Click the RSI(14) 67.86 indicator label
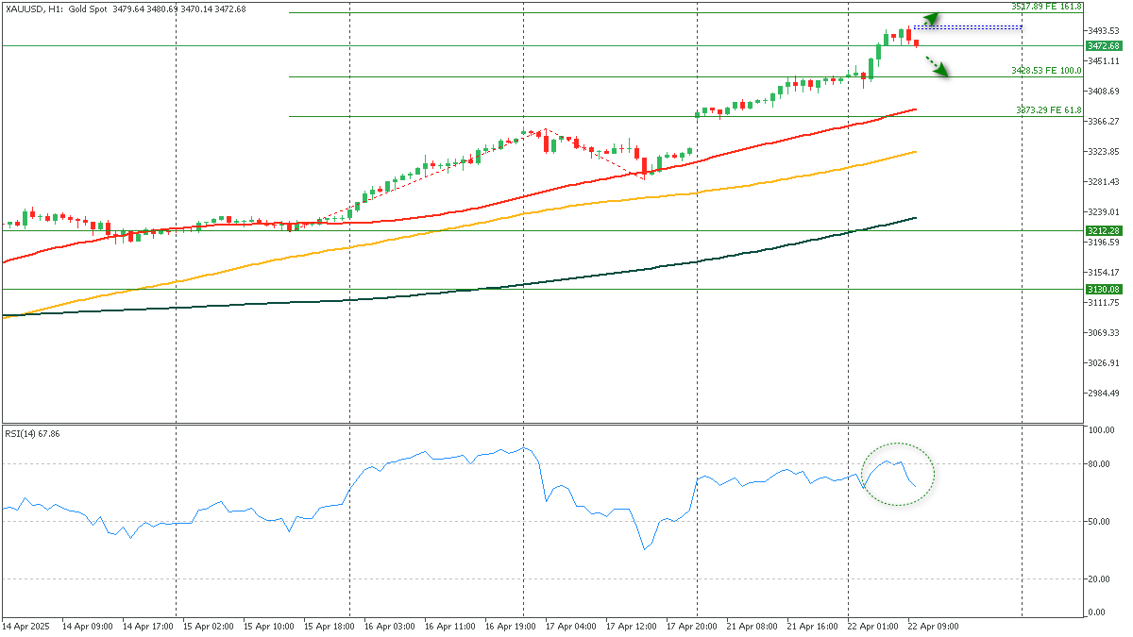The height and width of the screenshot is (637, 1133). pyautogui.click(x=34, y=433)
